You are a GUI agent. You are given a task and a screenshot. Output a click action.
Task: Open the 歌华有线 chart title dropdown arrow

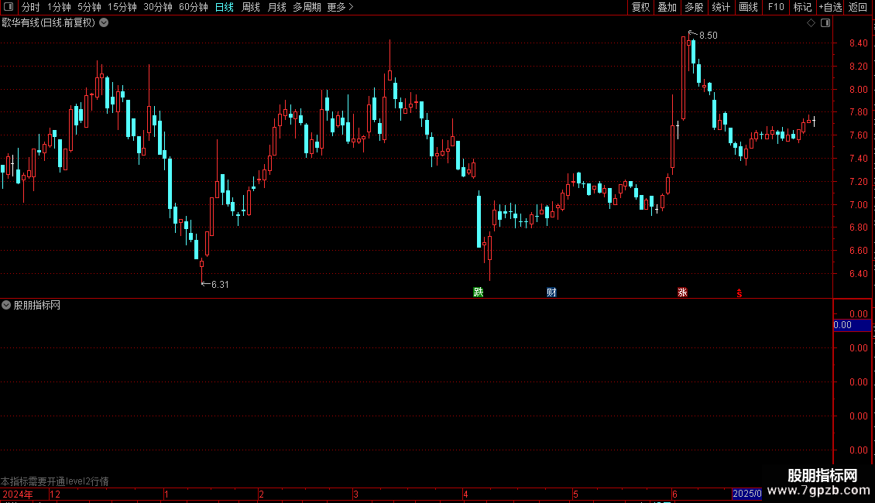(x=104, y=23)
